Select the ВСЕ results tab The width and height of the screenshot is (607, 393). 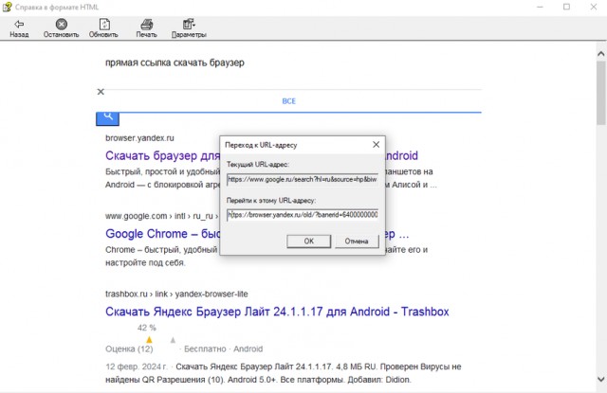pos(288,101)
